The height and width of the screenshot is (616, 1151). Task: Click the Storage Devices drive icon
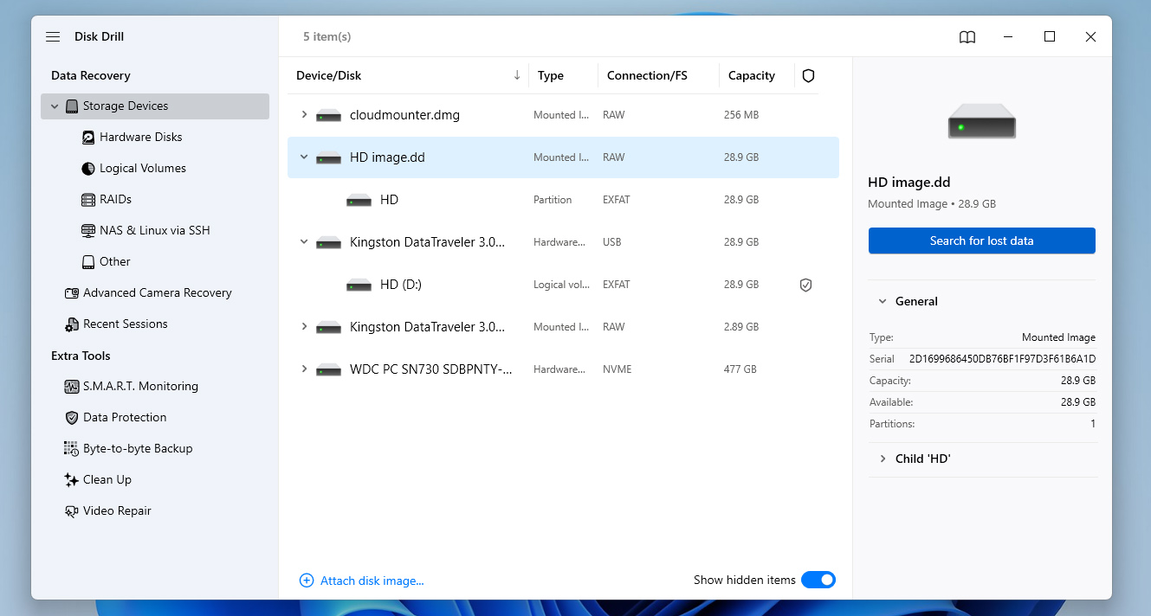pos(72,106)
